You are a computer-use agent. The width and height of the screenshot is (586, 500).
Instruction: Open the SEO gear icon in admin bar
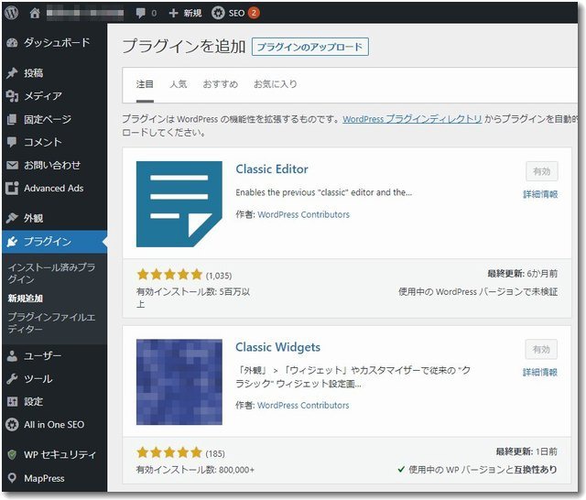218,13
